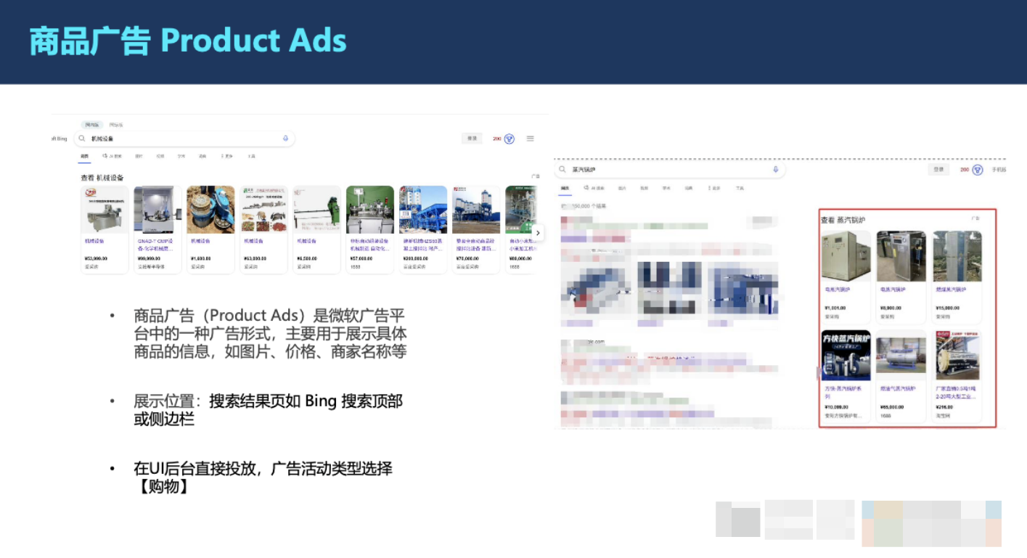
Task: Switch to the 图片 tab on the left page
Action: point(139,156)
